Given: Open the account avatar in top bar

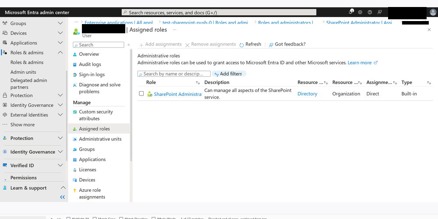Looking at the screenshot, I should pos(433,13).
